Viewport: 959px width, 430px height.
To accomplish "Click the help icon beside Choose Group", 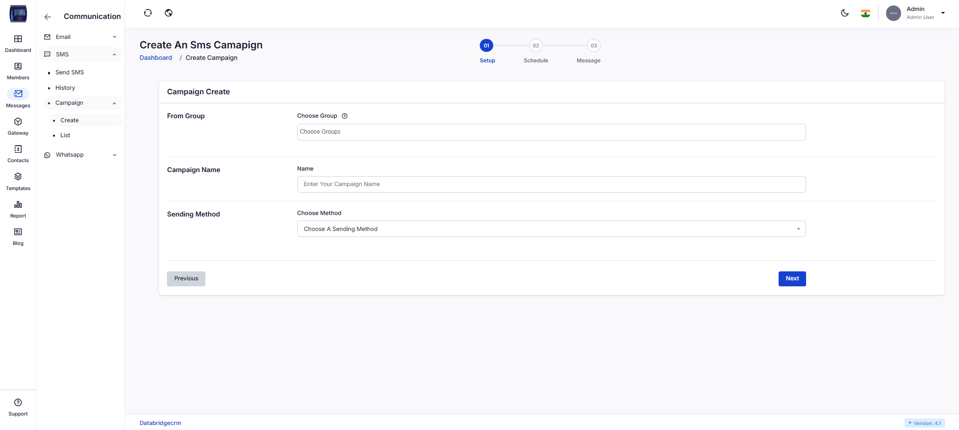I will pos(344,116).
